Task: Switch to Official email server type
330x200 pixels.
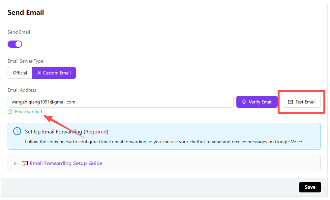Action: pyautogui.click(x=20, y=73)
